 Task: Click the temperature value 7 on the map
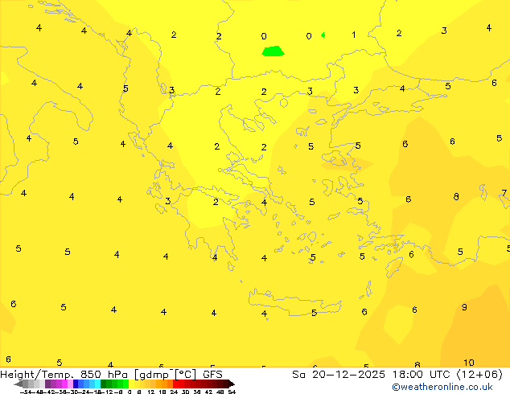click(504, 193)
